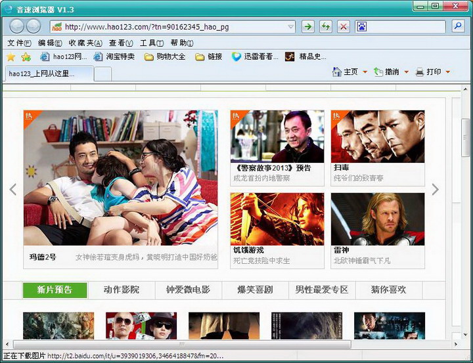473x363 pixels.
Task: Click the 打印 printer icon
Action: click(x=420, y=72)
